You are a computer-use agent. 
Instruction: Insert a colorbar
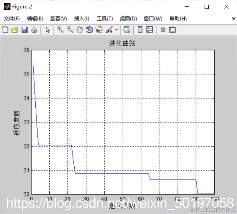pyautogui.click(x=140, y=30)
